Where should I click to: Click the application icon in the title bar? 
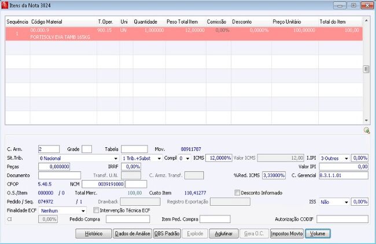pos(5,5)
